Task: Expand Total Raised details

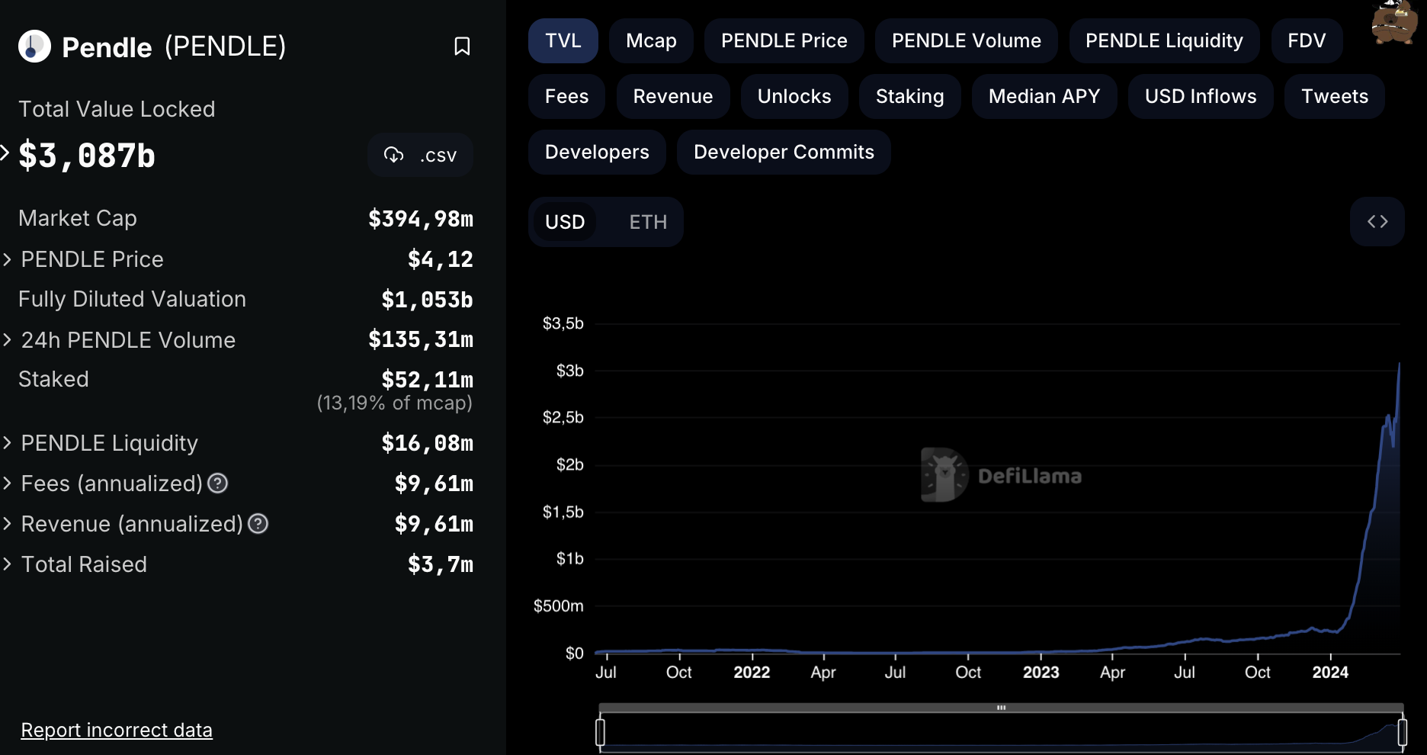Action: click(x=7, y=564)
